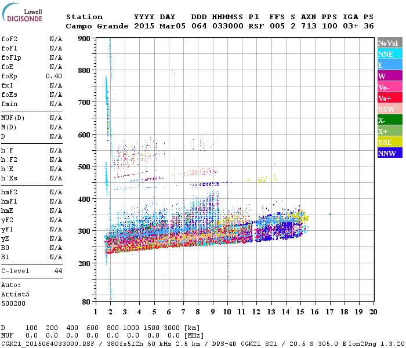
Task: Click the year value 2015
Action: point(144,26)
